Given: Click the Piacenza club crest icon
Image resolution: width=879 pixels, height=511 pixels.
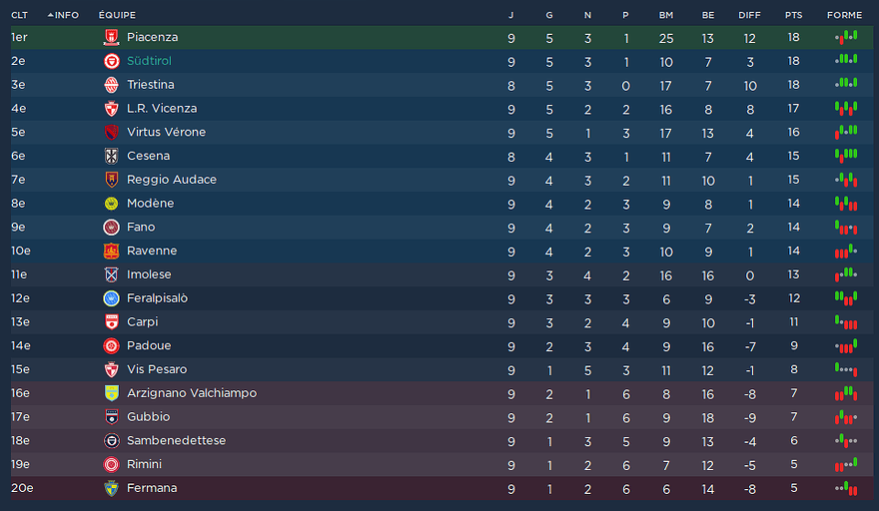Looking at the screenshot, I should pyautogui.click(x=111, y=38).
